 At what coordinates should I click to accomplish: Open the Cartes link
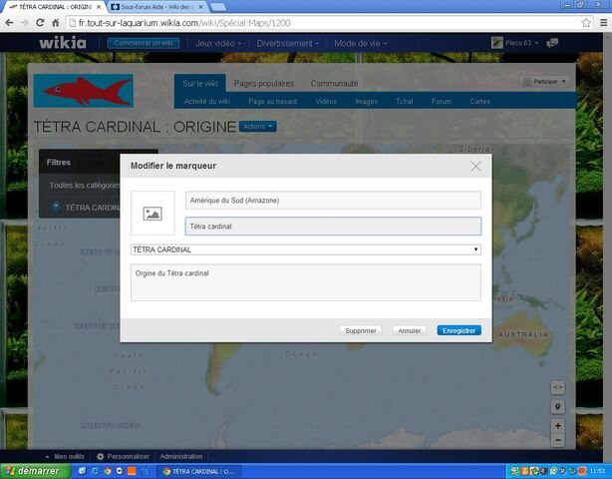tap(479, 101)
